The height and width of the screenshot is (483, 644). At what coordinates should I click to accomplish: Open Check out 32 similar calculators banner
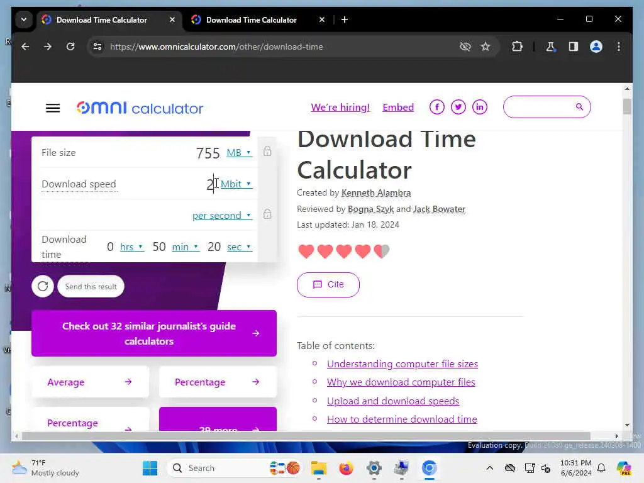(x=154, y=333)
